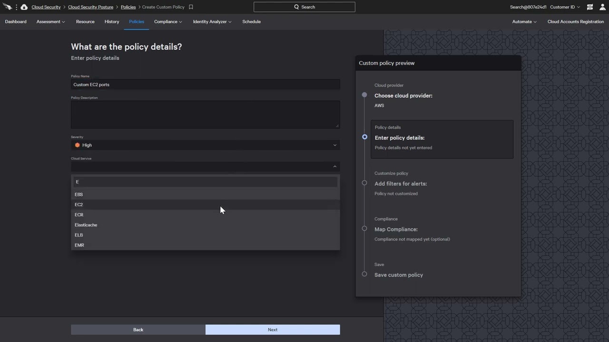Open the History tab

[112, 21]
